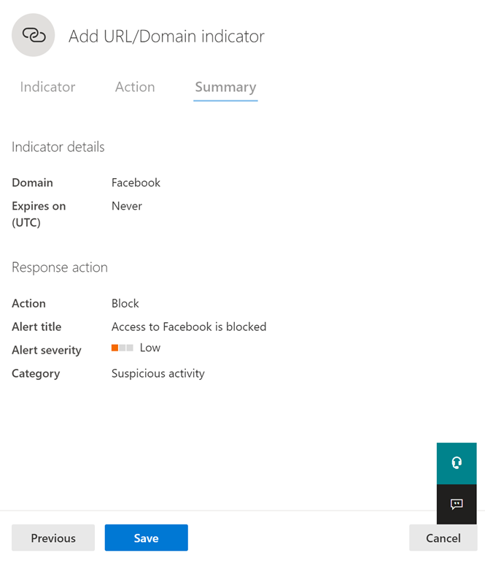
Task: Select the Summary tab
Action: tap(225, 87)
